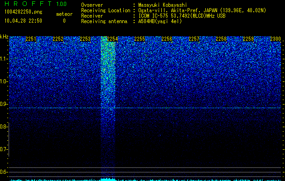The height and width of the screenshot is (181, 285).
Task: Click the 2252 time marker
Action: pos(58,39)
